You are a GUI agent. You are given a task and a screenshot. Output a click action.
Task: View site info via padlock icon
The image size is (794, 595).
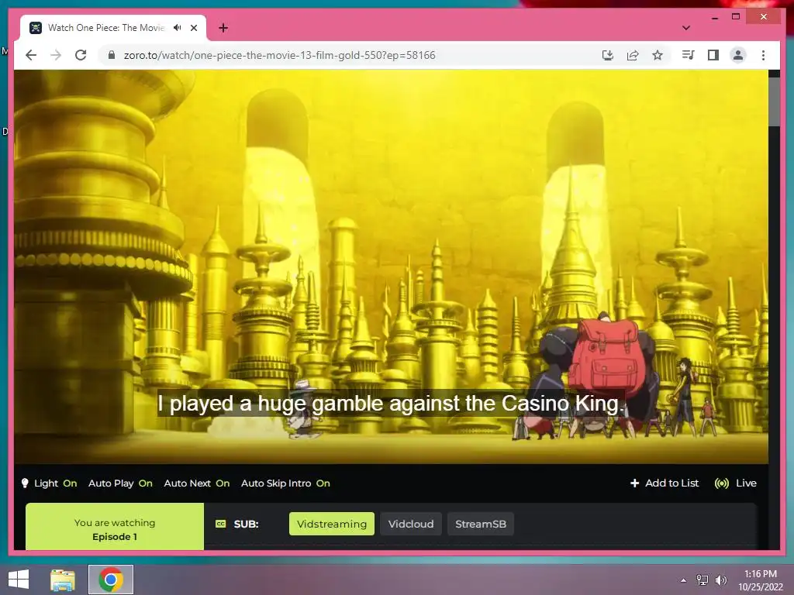click(x=112, y=55)
